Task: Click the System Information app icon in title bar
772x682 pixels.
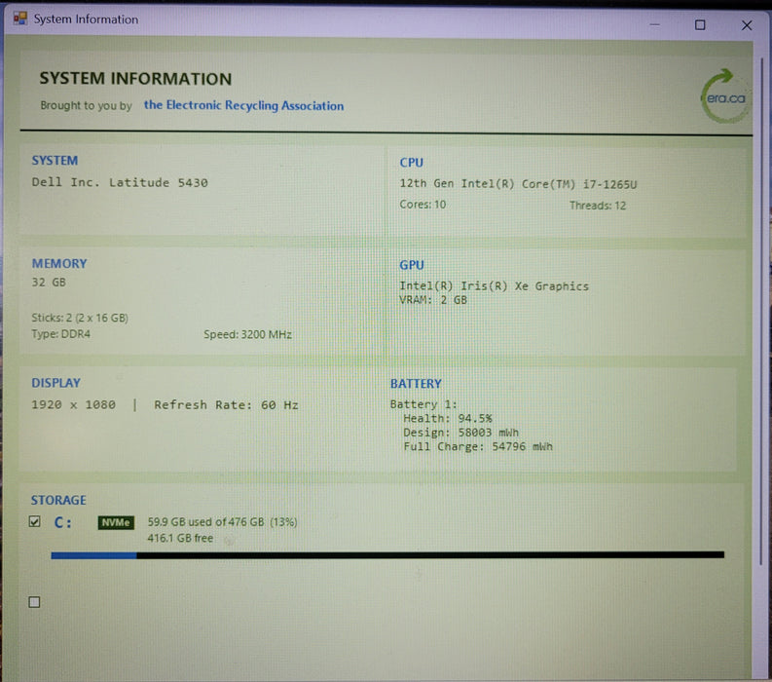Action: tap(20, 19)
